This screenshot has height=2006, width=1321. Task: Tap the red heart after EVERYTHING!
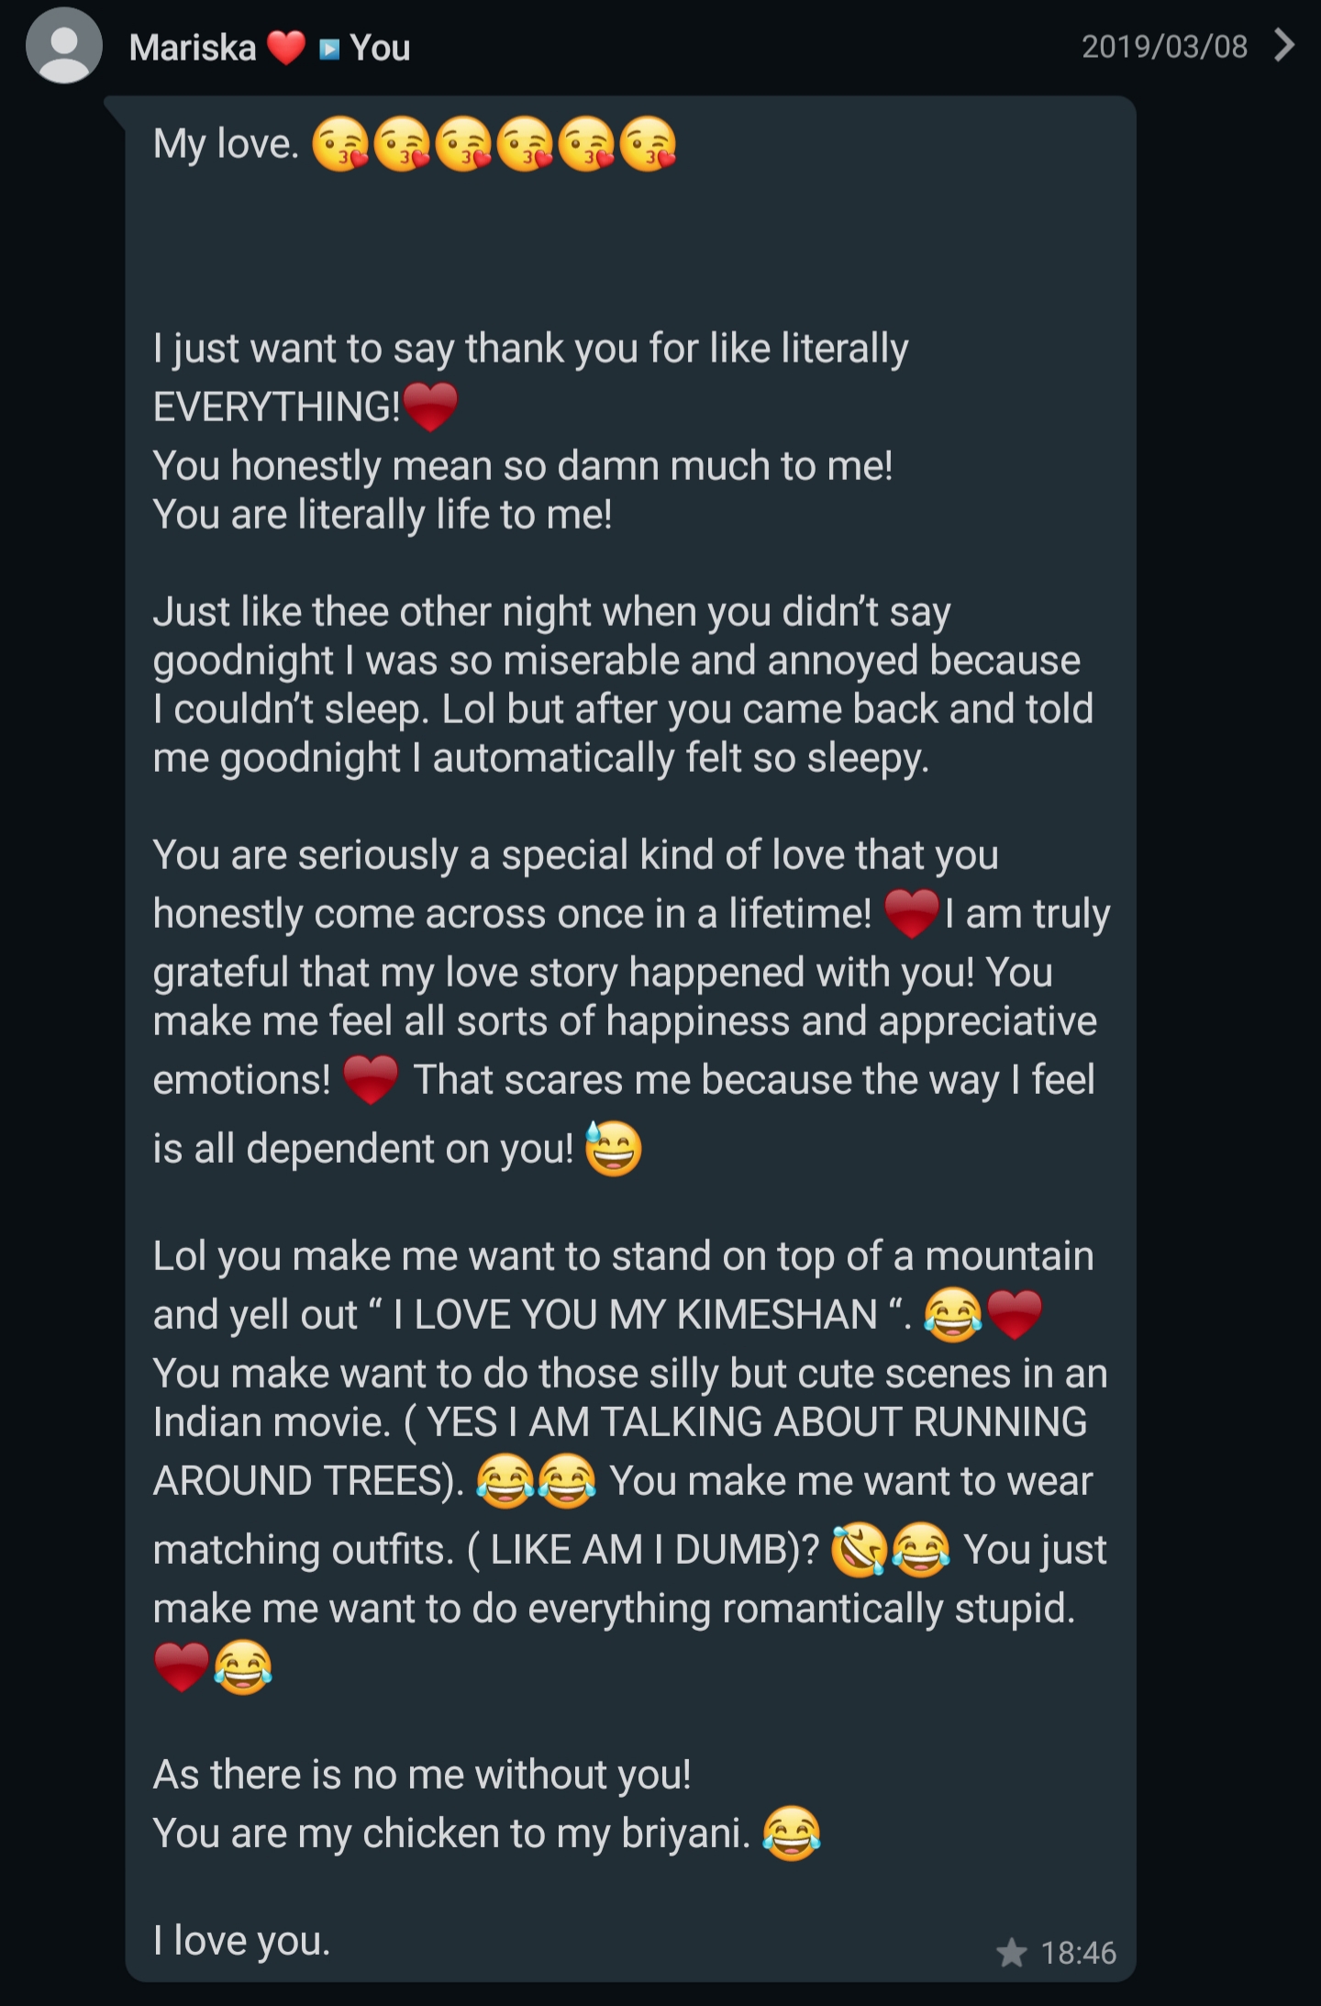point(430,407)
